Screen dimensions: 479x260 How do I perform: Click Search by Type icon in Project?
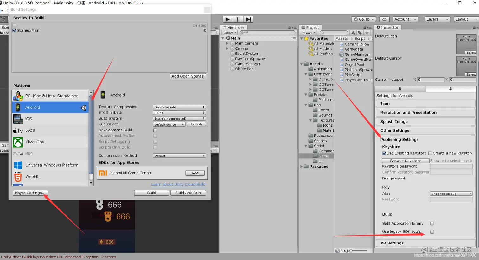click(353, 33)
